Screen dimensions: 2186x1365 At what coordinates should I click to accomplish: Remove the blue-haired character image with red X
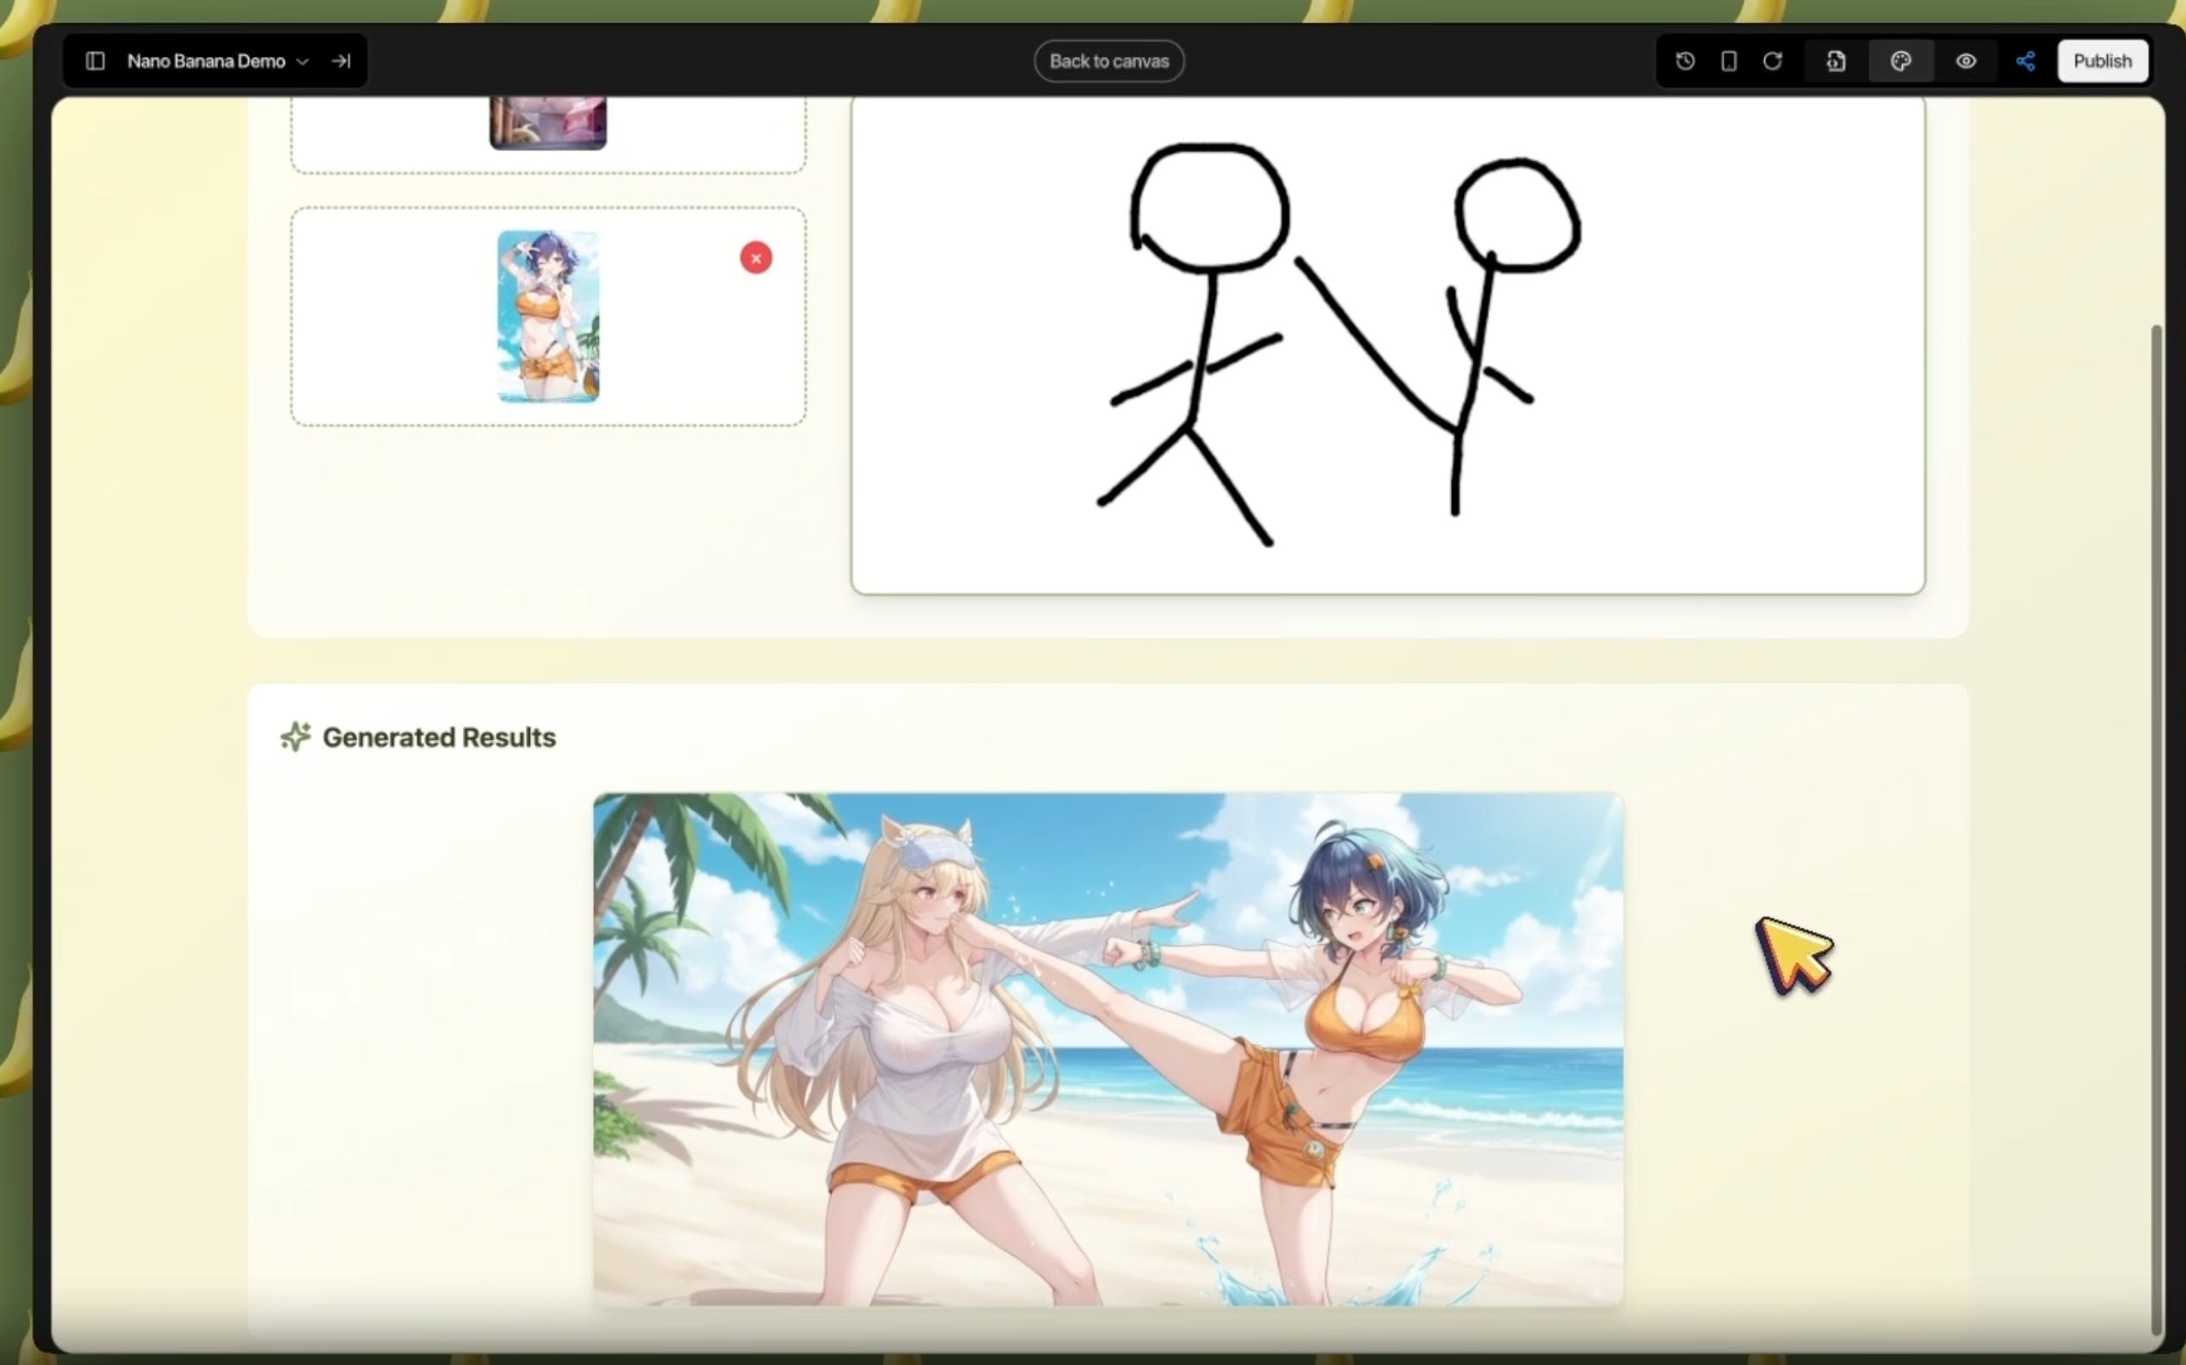(x=756, y=258)
